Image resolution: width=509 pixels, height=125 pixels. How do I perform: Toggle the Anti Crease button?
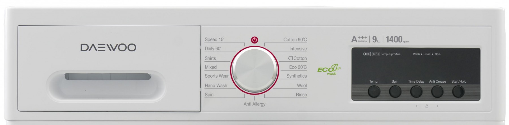437,91
